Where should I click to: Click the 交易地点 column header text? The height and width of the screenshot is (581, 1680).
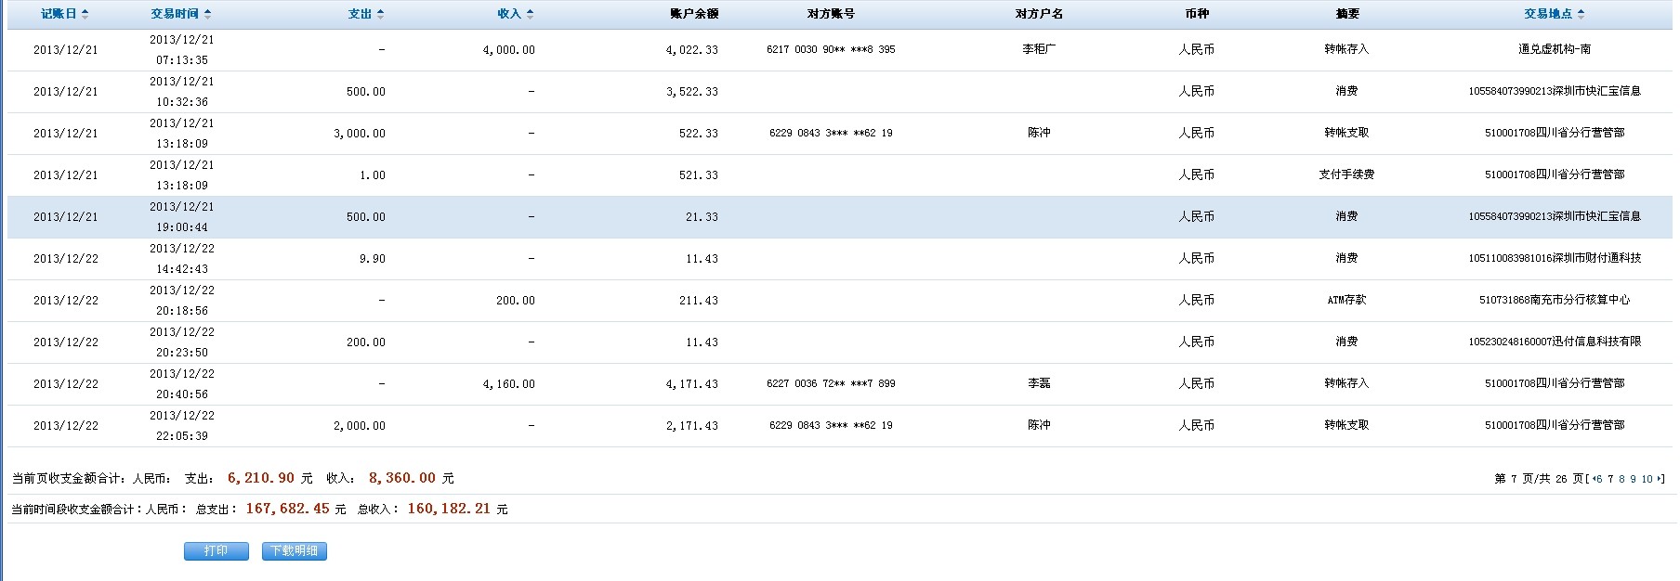coord(1548,14)
